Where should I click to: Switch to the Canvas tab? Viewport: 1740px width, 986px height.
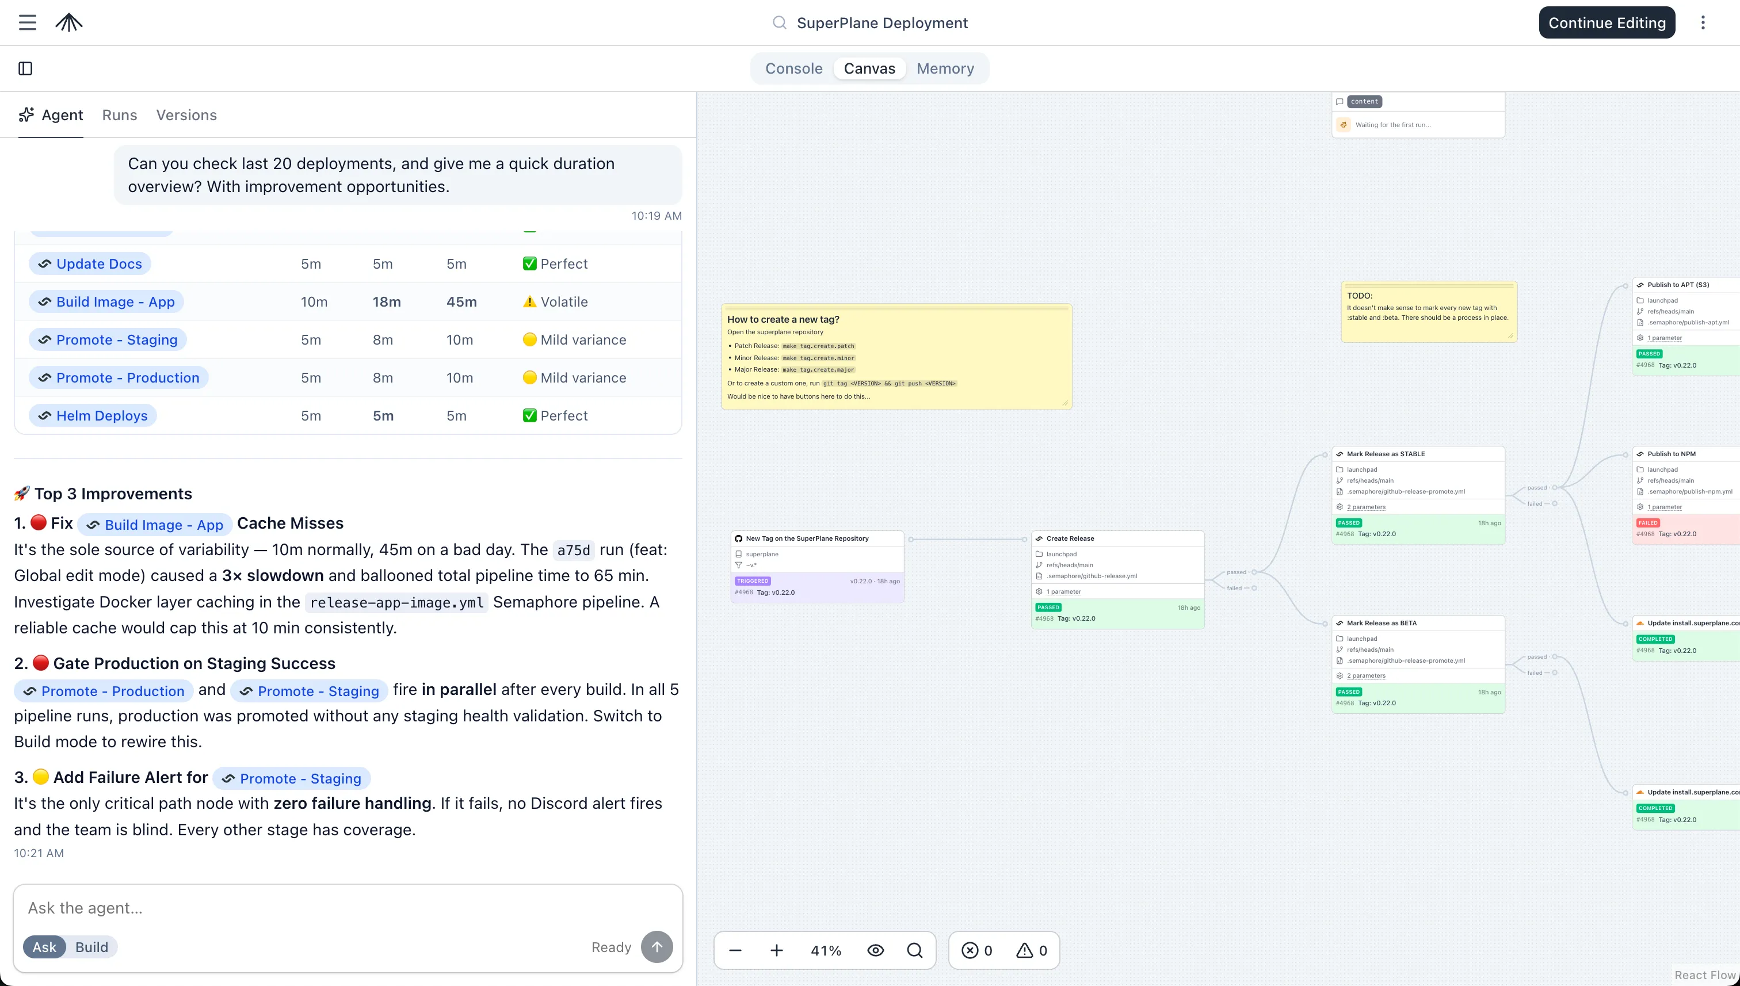(869, 68)
